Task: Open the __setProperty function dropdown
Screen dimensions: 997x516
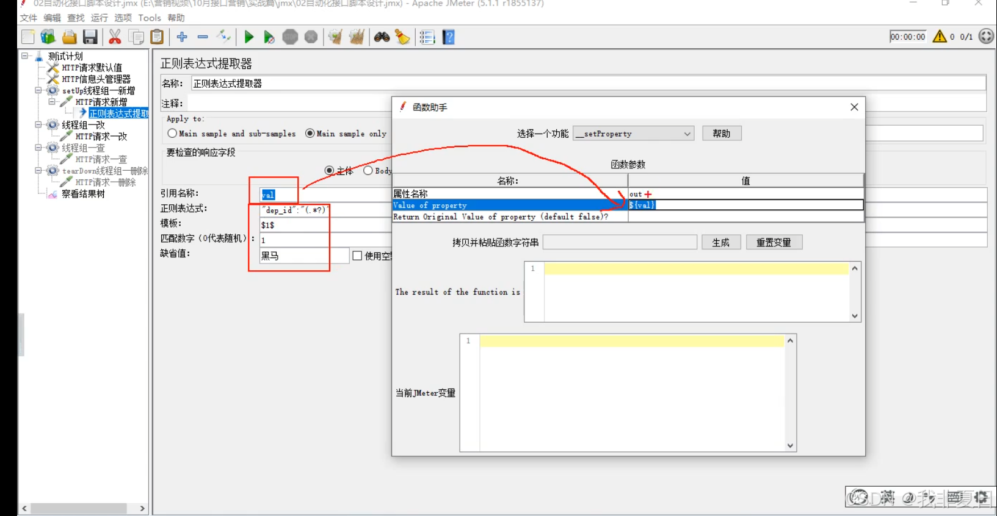Action: coord(634,134)
